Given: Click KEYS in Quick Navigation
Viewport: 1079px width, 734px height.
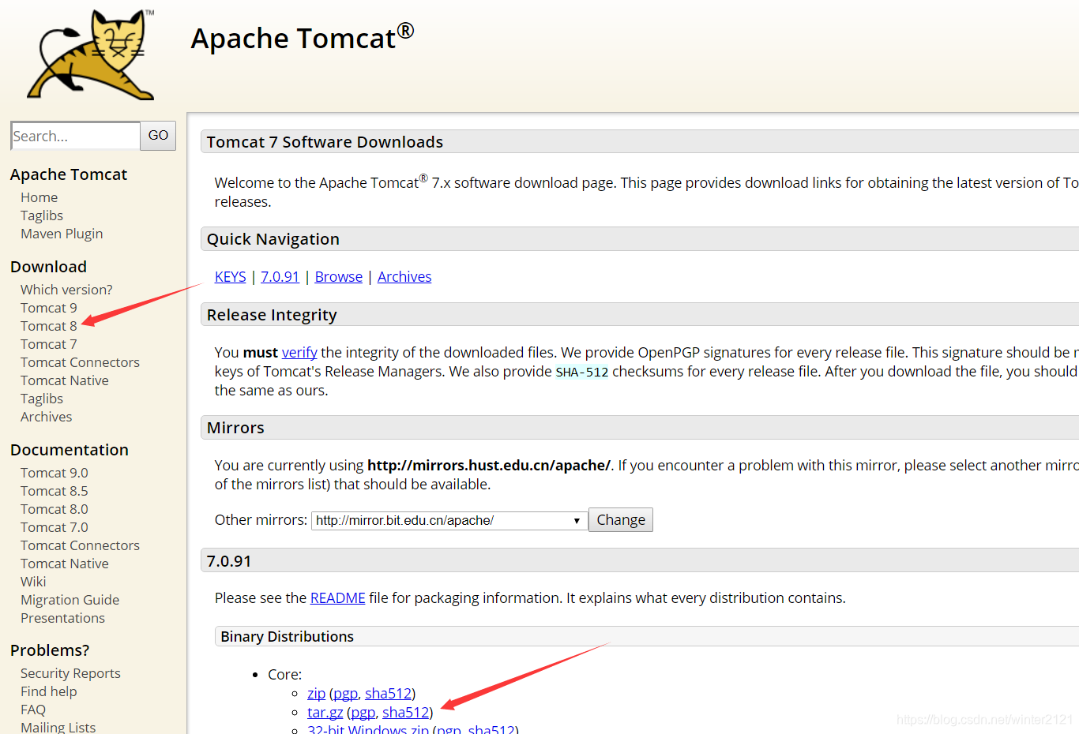Looking at the screenshot, I should 231,277.
